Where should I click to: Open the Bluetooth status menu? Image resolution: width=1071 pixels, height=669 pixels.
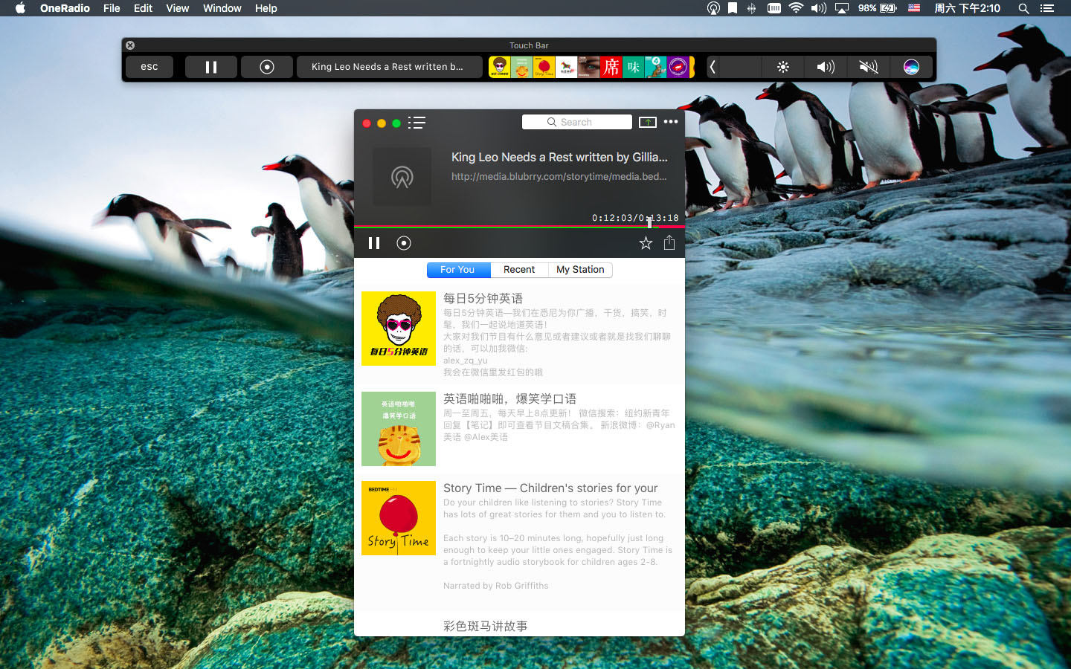(752, 8)
